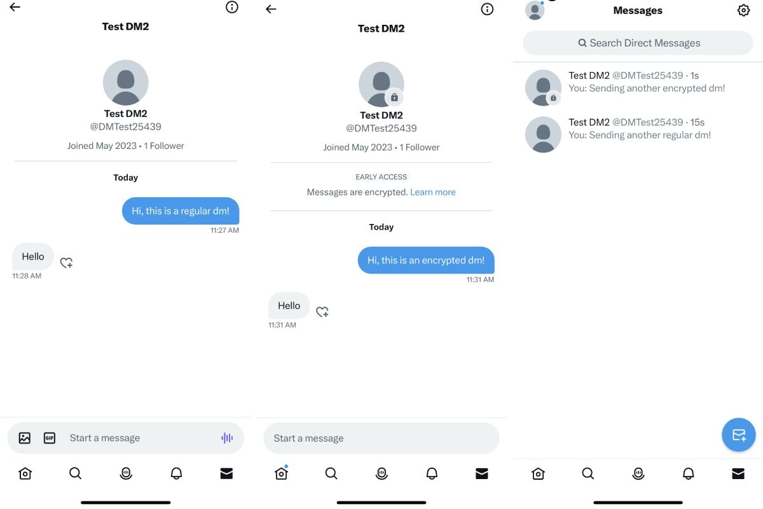This screenshot has width=763, height=509.
Task: Open Messages settings gear icon
Action: pos(743,10)
